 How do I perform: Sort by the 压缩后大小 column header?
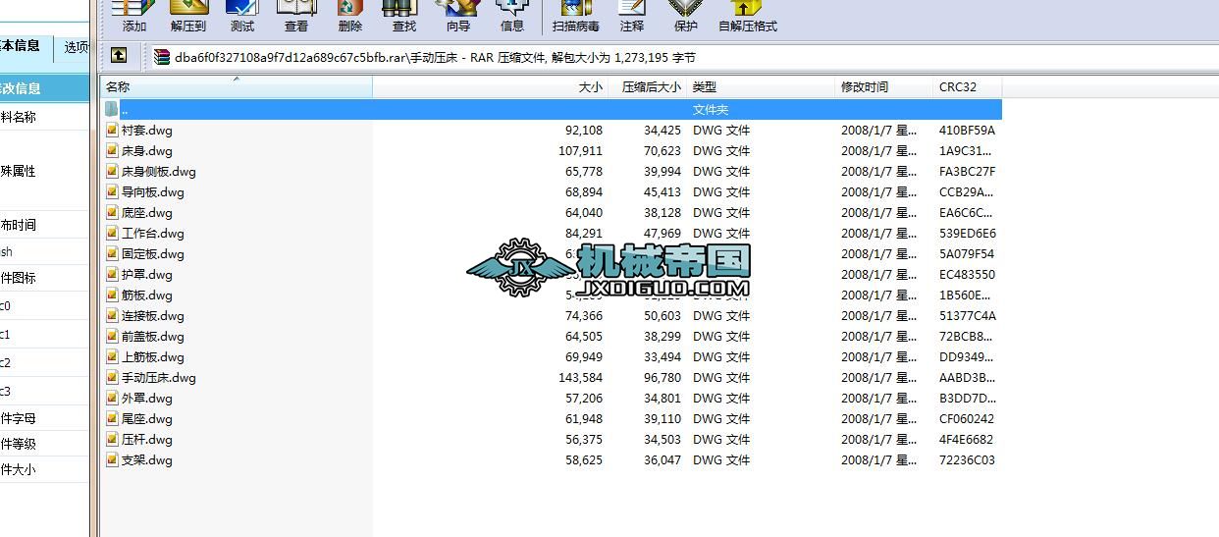[648, 87]
